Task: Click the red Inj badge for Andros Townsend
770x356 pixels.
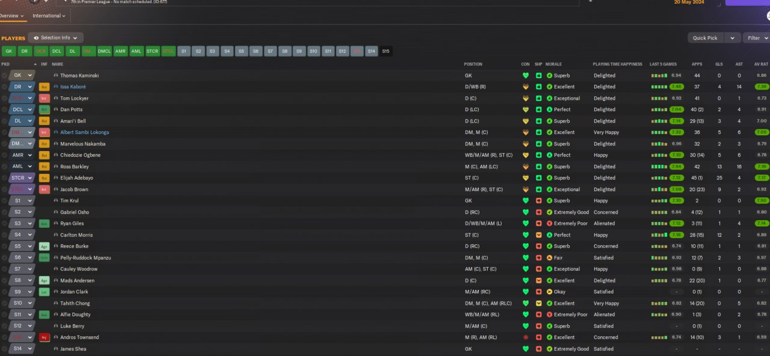Action: [44, 337]
